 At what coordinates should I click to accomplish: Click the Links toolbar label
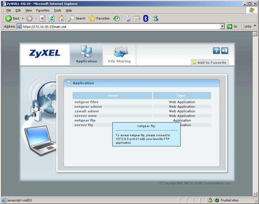tap(248, 26)
